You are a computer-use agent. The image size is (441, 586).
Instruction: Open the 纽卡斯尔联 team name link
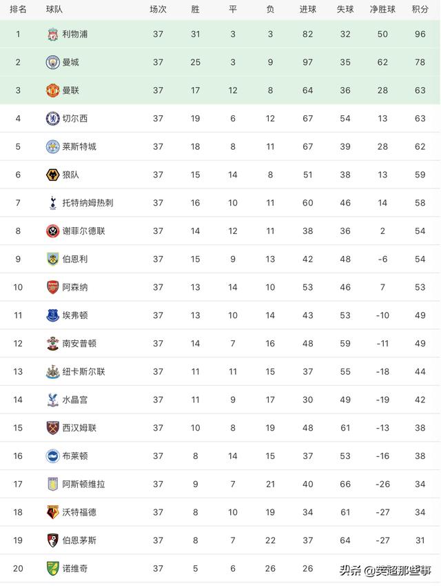point(83,371)
